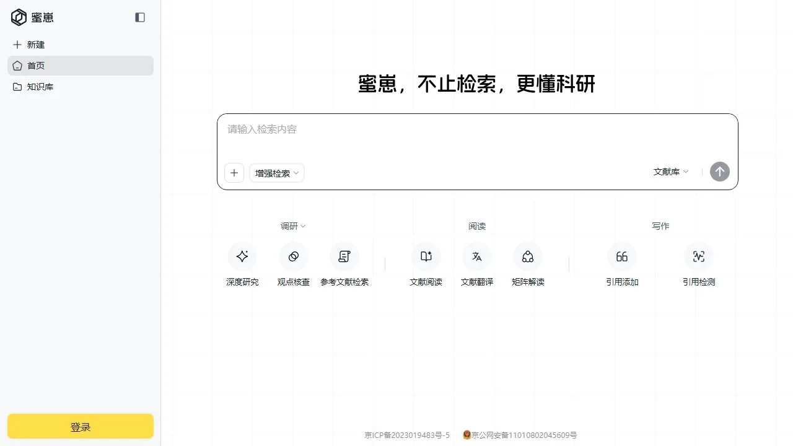
Task: Click the 蜜崽 brand name text
Action: [x=43, y=17]
